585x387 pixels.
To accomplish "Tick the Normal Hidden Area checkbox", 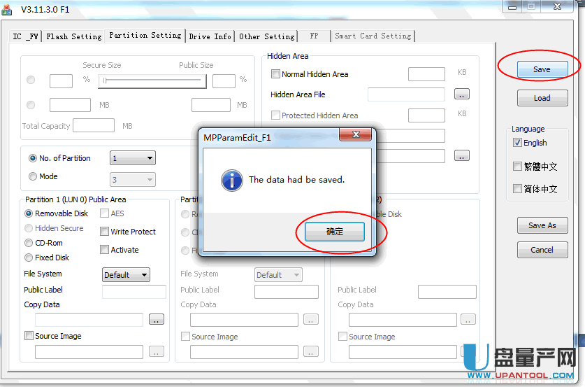I will coord(275,74).
